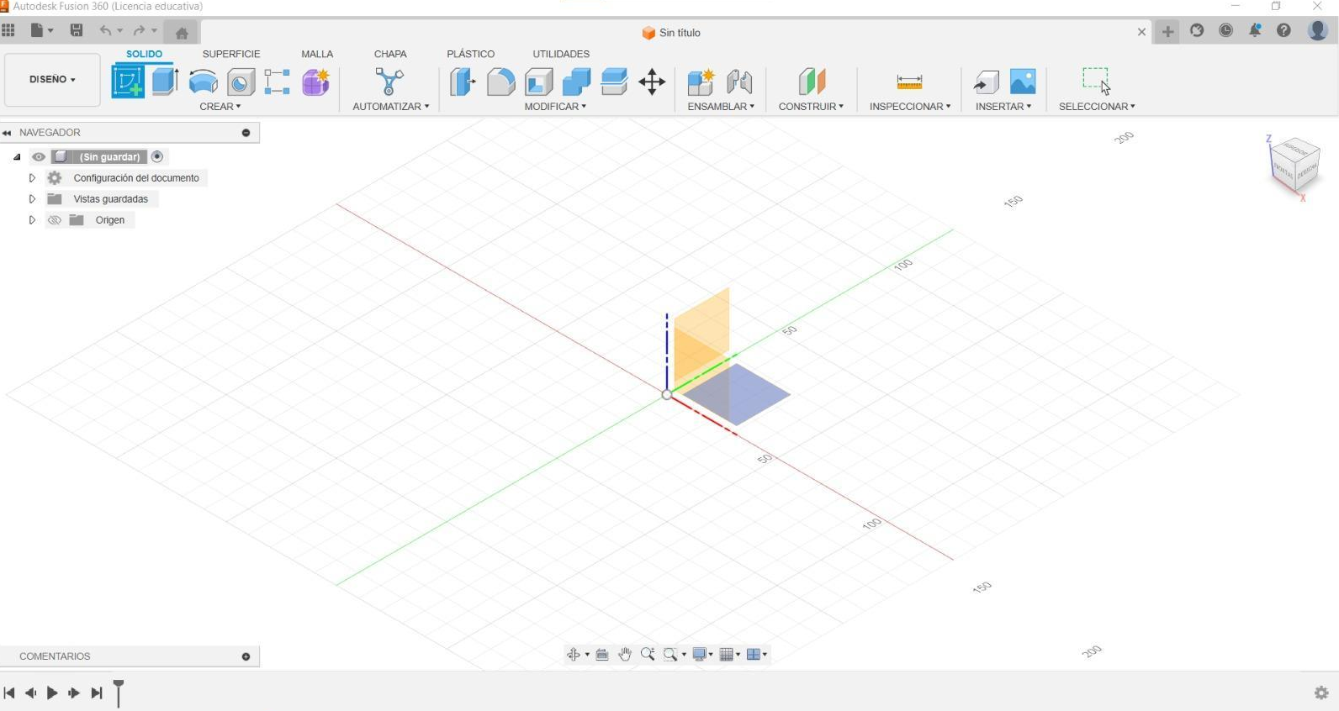This screenshot has width=1339, height=711.
Task: Select the Joint tool
Action: [x=739, y=82]
